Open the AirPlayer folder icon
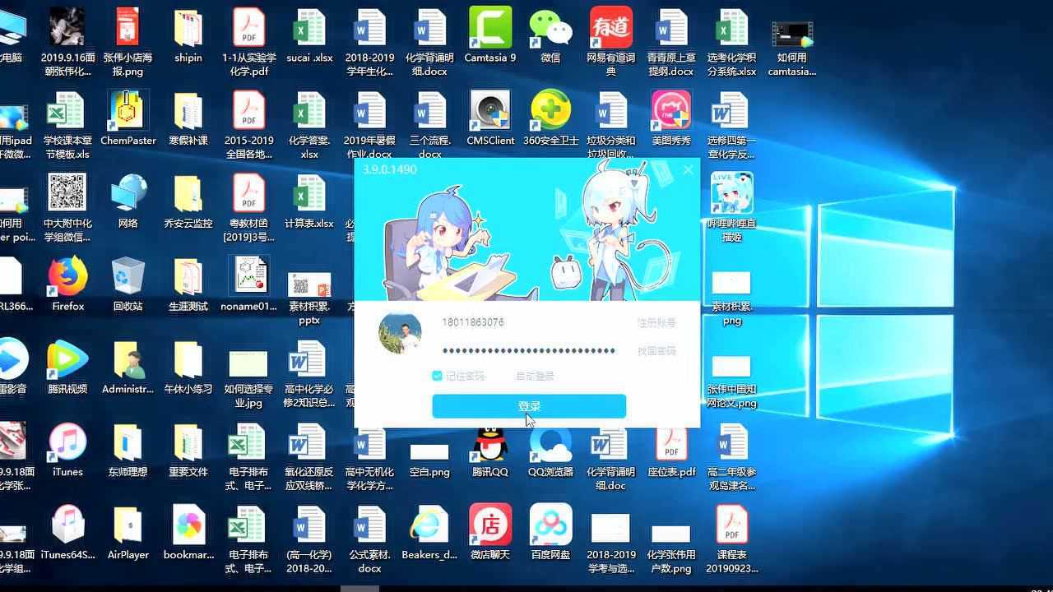 [x=128, y=534]
